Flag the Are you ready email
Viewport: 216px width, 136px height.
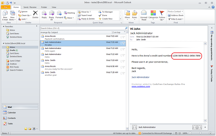coord(124,67)
